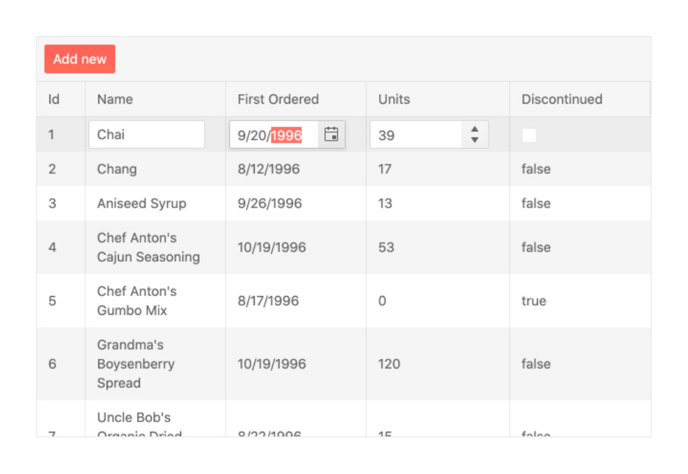Viewport: 688px width, 474px height.
Task: Click the true value in Discontinued column
Action: click(x=534, y=301)
